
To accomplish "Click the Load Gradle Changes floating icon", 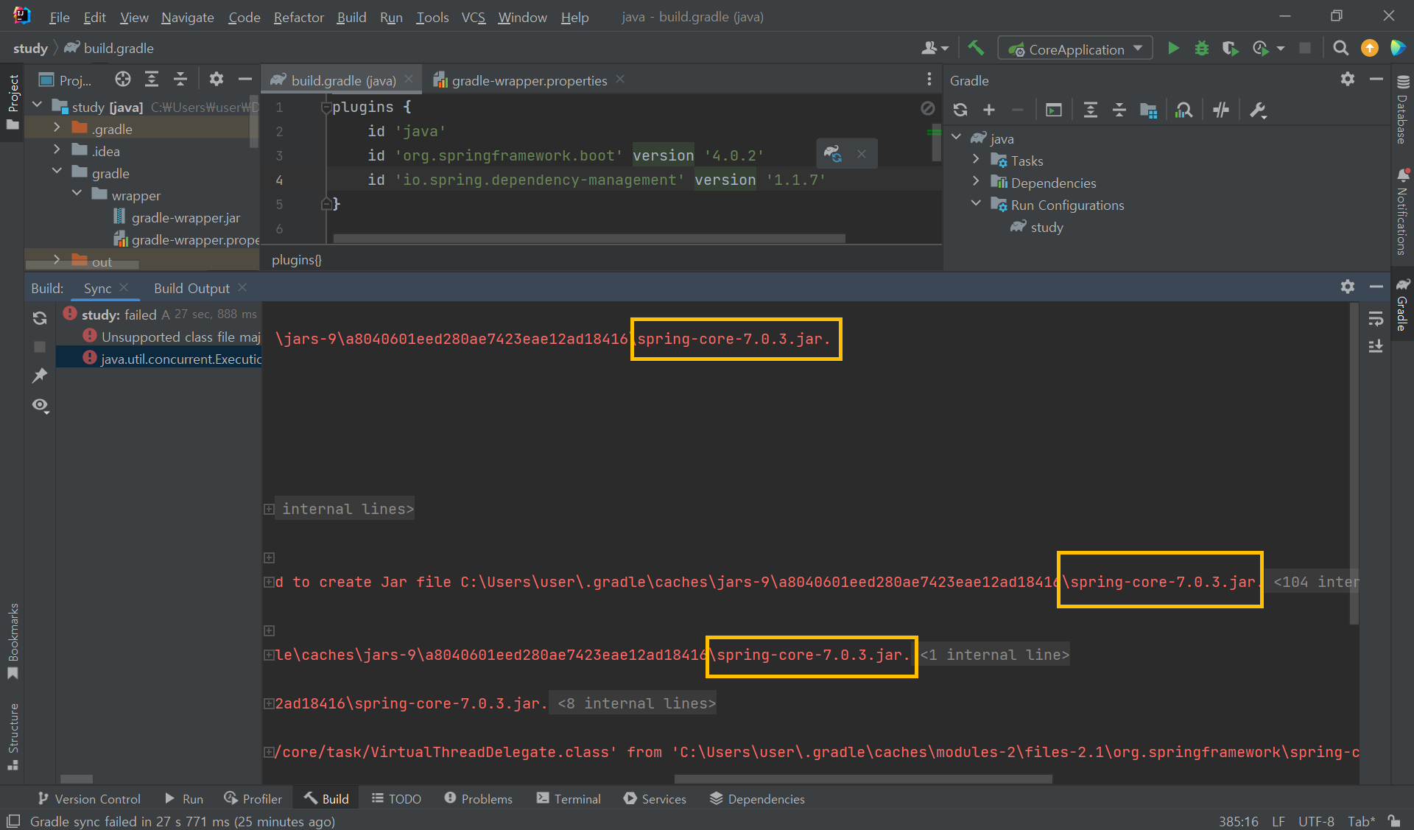I will click(833, 154).
